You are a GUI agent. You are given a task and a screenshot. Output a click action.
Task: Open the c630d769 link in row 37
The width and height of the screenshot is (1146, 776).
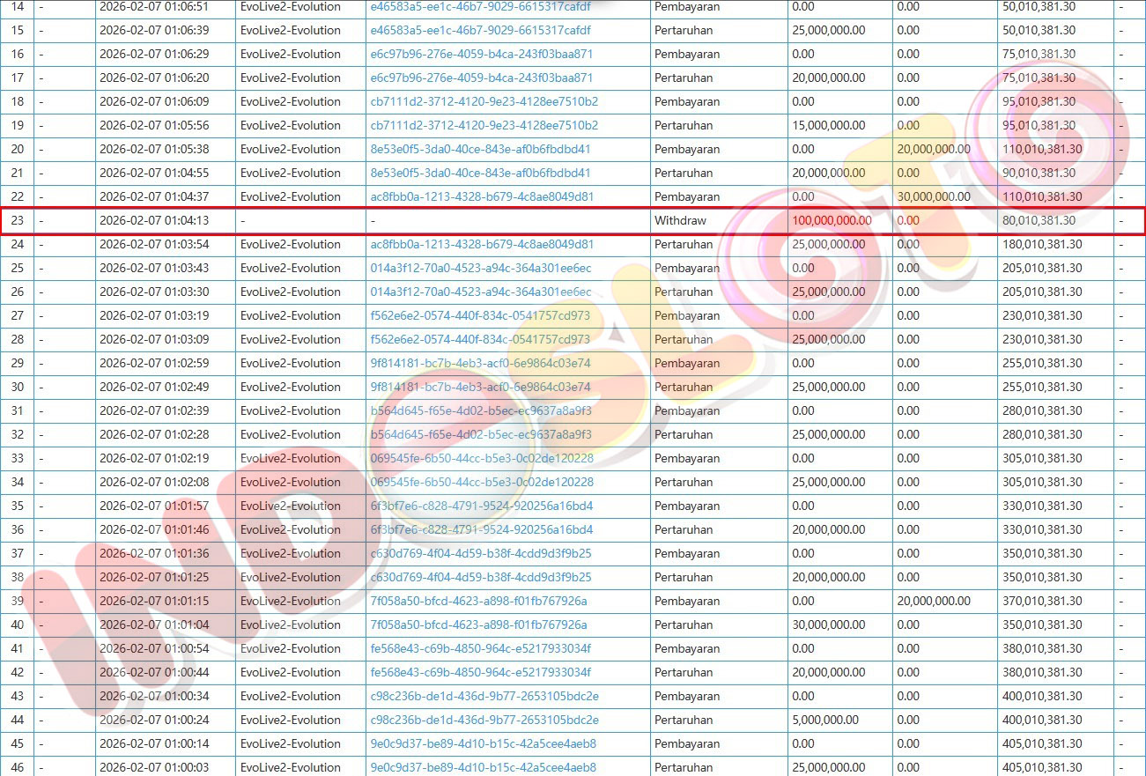point(480,553)
